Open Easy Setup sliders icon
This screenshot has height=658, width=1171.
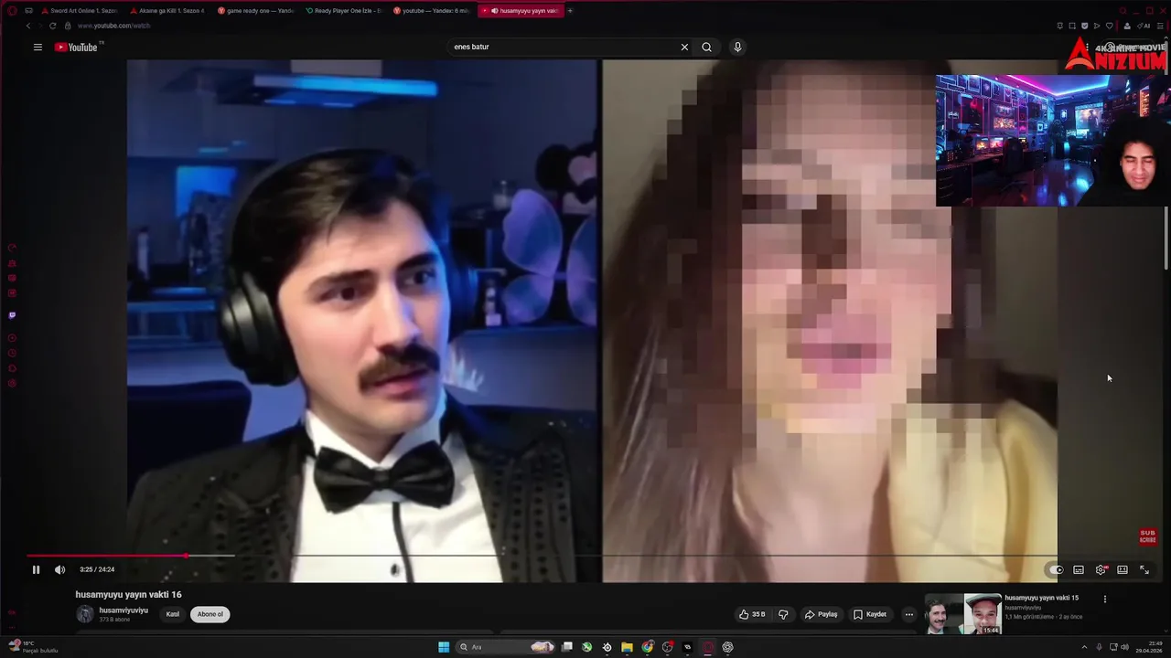point(1162,26)
